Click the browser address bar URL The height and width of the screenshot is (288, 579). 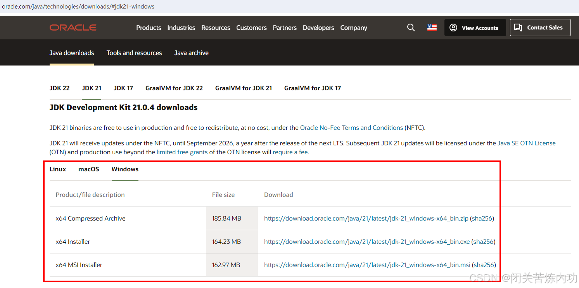tap(78, 7)
